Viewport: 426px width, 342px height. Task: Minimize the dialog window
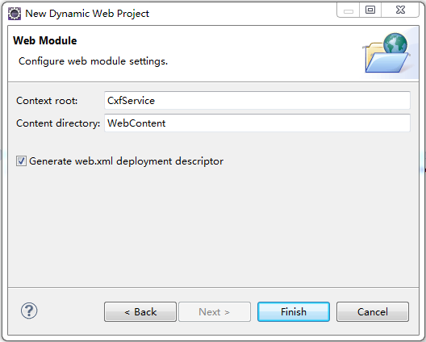point(349,10)
